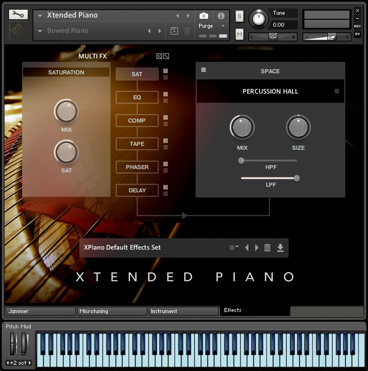Click the header volume slider
The width and height of the screenshot is (368, 371).
coord(327,37)
